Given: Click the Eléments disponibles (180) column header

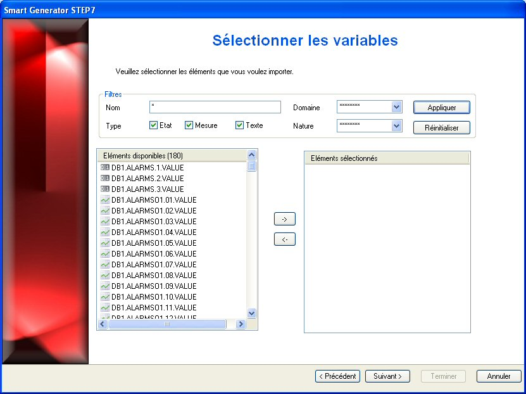Looking at the screenshot, I should [x=172, y=156].
